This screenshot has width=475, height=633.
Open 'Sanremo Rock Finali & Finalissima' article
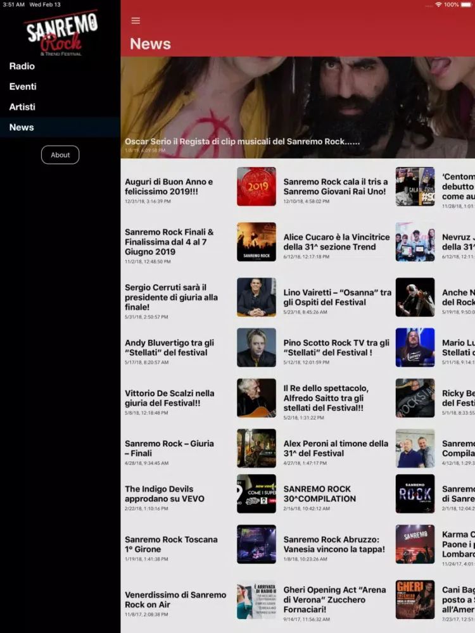[x=169, y=242]
